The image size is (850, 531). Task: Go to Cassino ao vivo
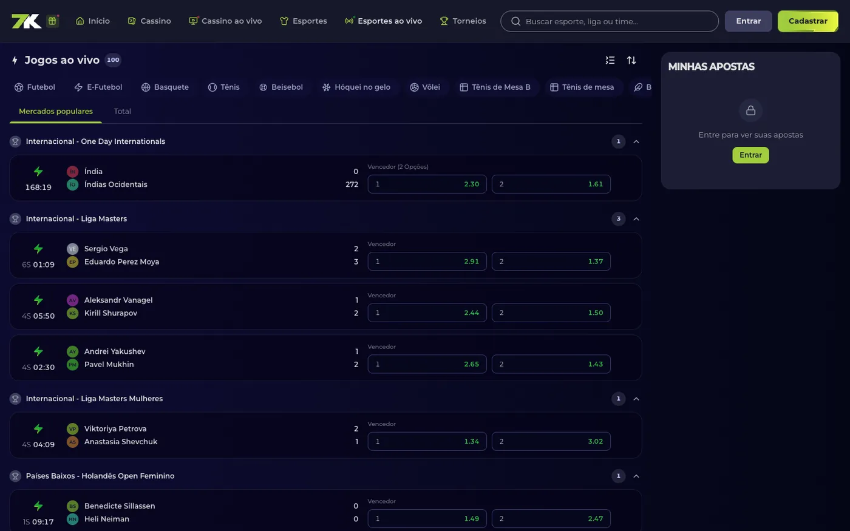pos(225,21)
